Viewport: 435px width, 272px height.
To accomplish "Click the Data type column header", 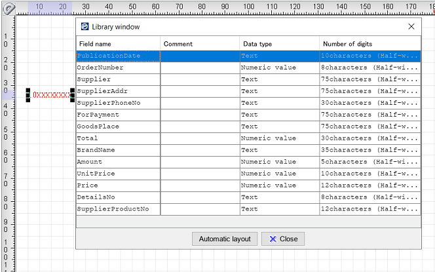I will tap(279, 44).
